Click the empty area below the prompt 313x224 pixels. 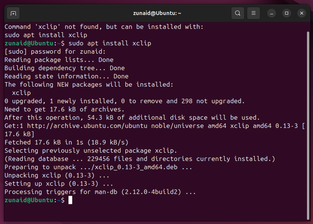(x=152, y=214)
